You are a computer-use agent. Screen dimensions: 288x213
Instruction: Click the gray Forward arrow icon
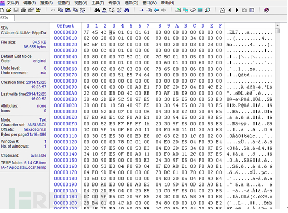[163, 10]
